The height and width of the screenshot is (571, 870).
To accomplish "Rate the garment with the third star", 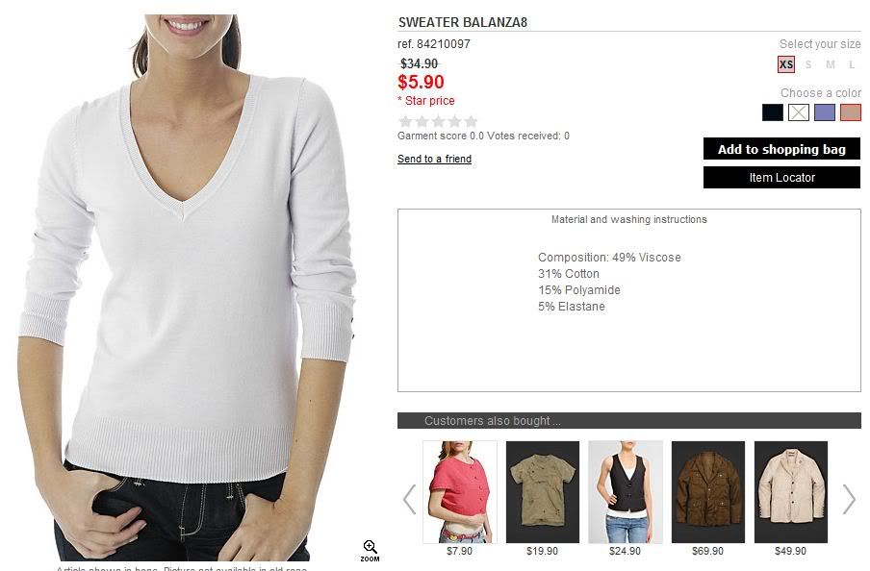I will tap(438, 121).
